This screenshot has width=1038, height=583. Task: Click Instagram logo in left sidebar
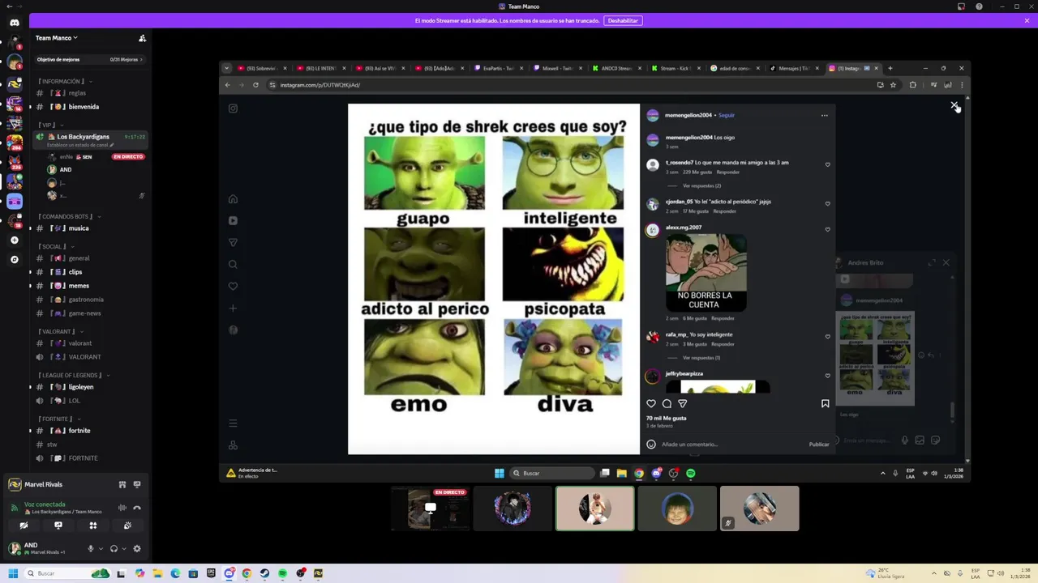click(233, 109)
